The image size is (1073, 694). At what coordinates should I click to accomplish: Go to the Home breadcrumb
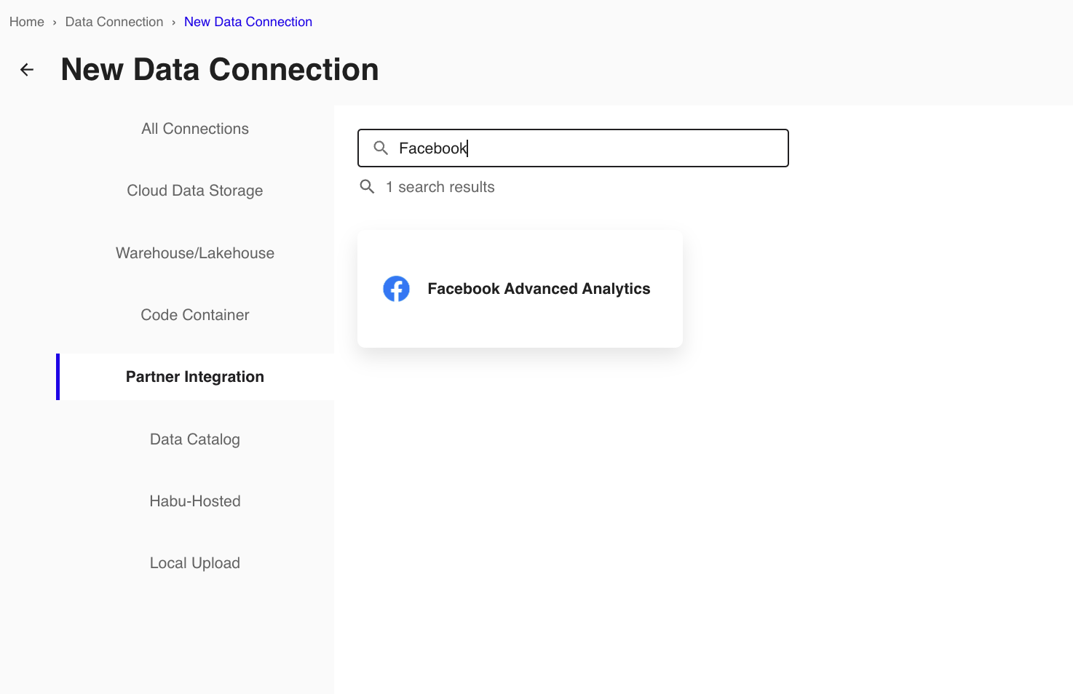[x=27, y=22]
